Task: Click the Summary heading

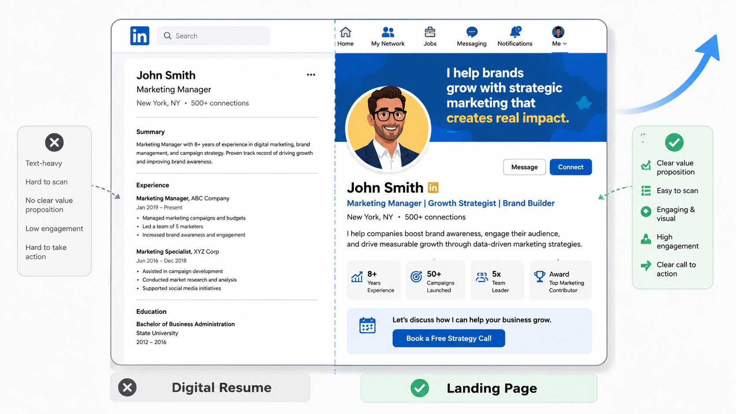Action: click(151, 132)
